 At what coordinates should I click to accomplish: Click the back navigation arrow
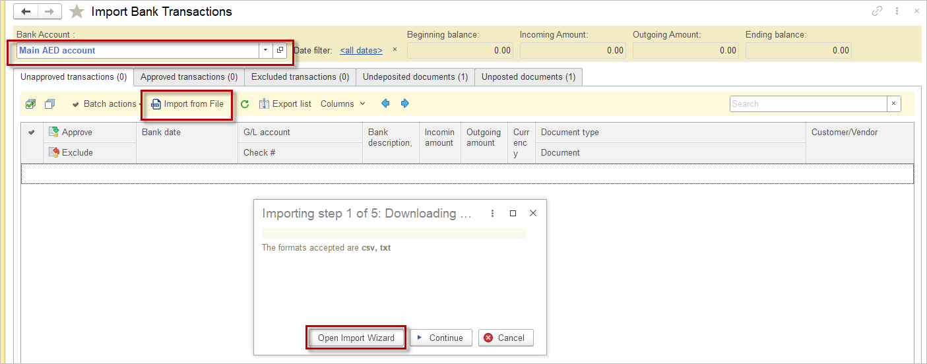pyautogui.click(x=26, y=12)
